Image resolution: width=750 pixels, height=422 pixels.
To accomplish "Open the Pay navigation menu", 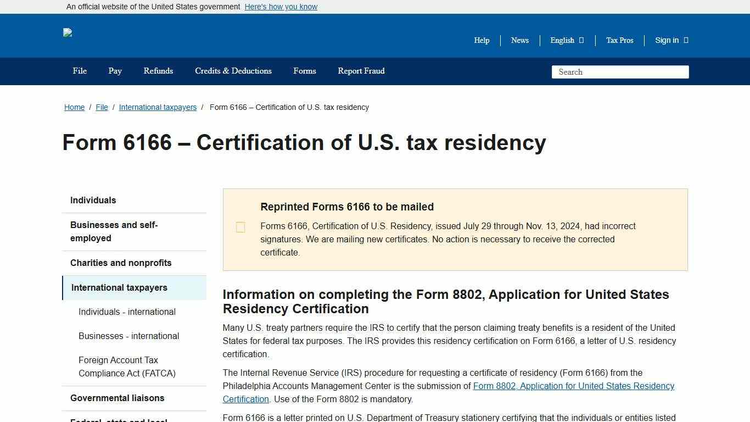I will (115, 71).
